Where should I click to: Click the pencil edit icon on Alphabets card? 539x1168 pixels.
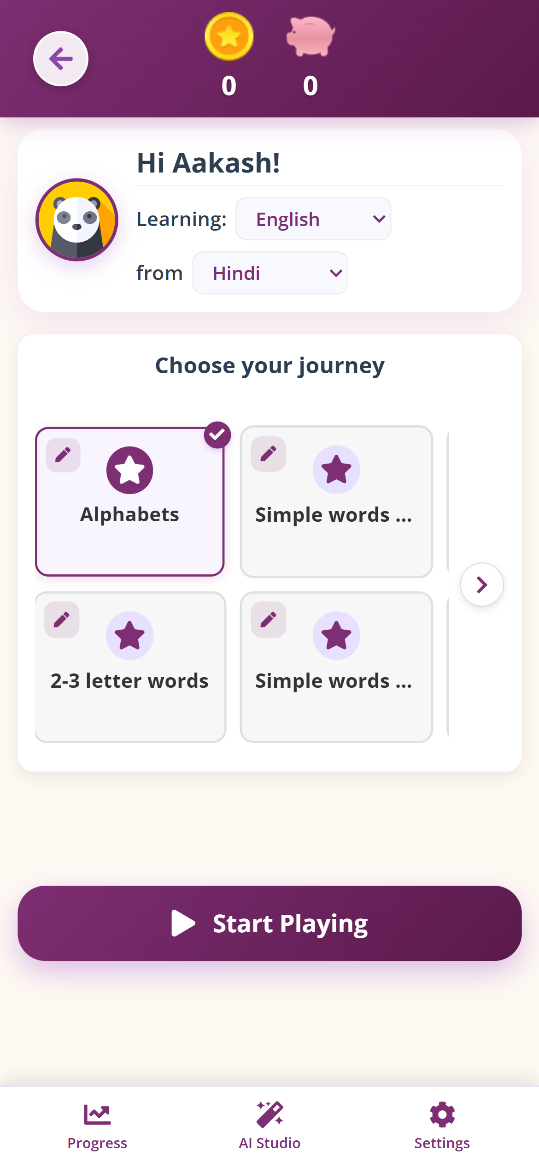(x=62, y=455)
